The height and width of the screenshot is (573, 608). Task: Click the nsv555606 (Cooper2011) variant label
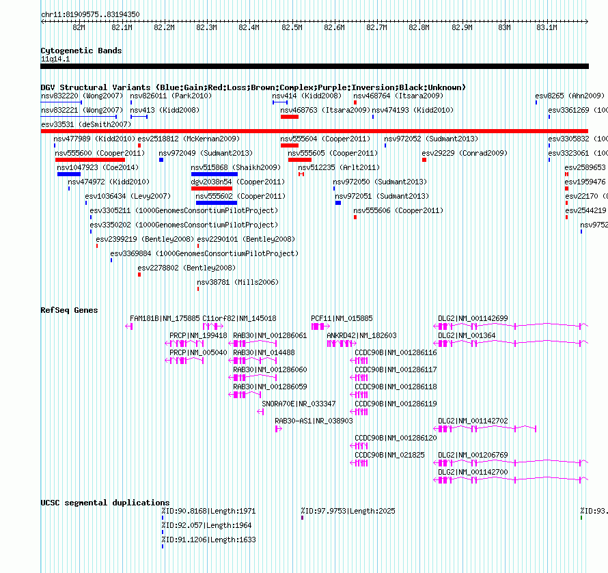tap(398, 210)
